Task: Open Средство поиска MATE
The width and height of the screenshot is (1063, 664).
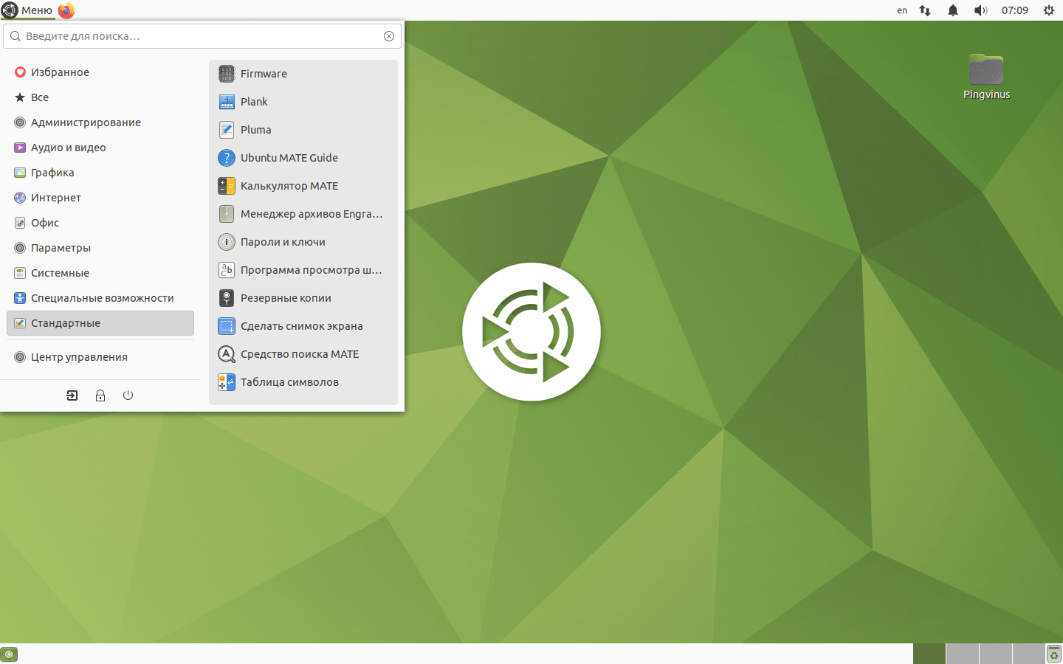Action: (x=303, y=354)
